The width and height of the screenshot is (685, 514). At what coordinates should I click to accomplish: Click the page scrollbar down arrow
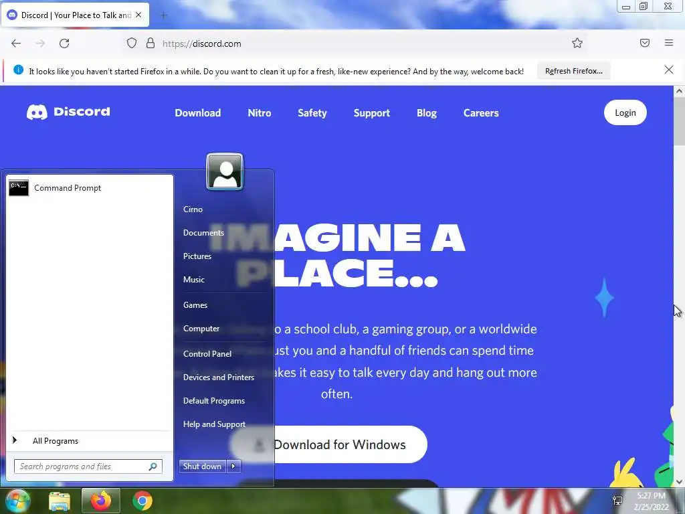pyautogui.click(x=679, y=482)
